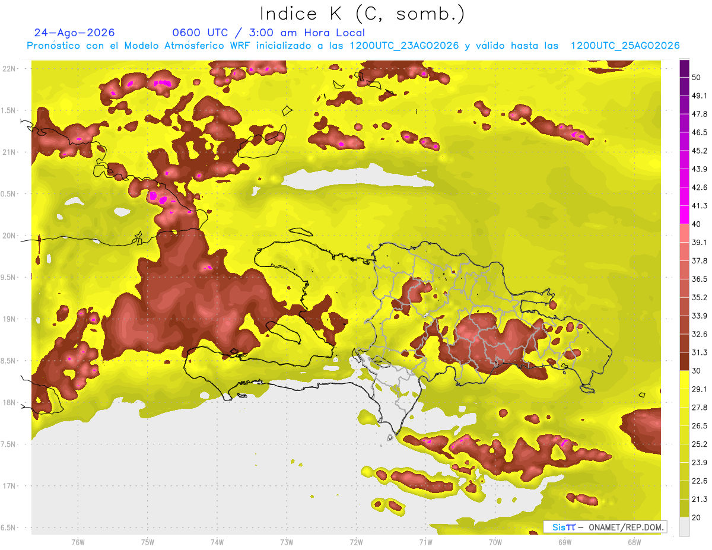Click the legend value "27.8"
Screen dimensions: 712x550
[x=699, y=408]
